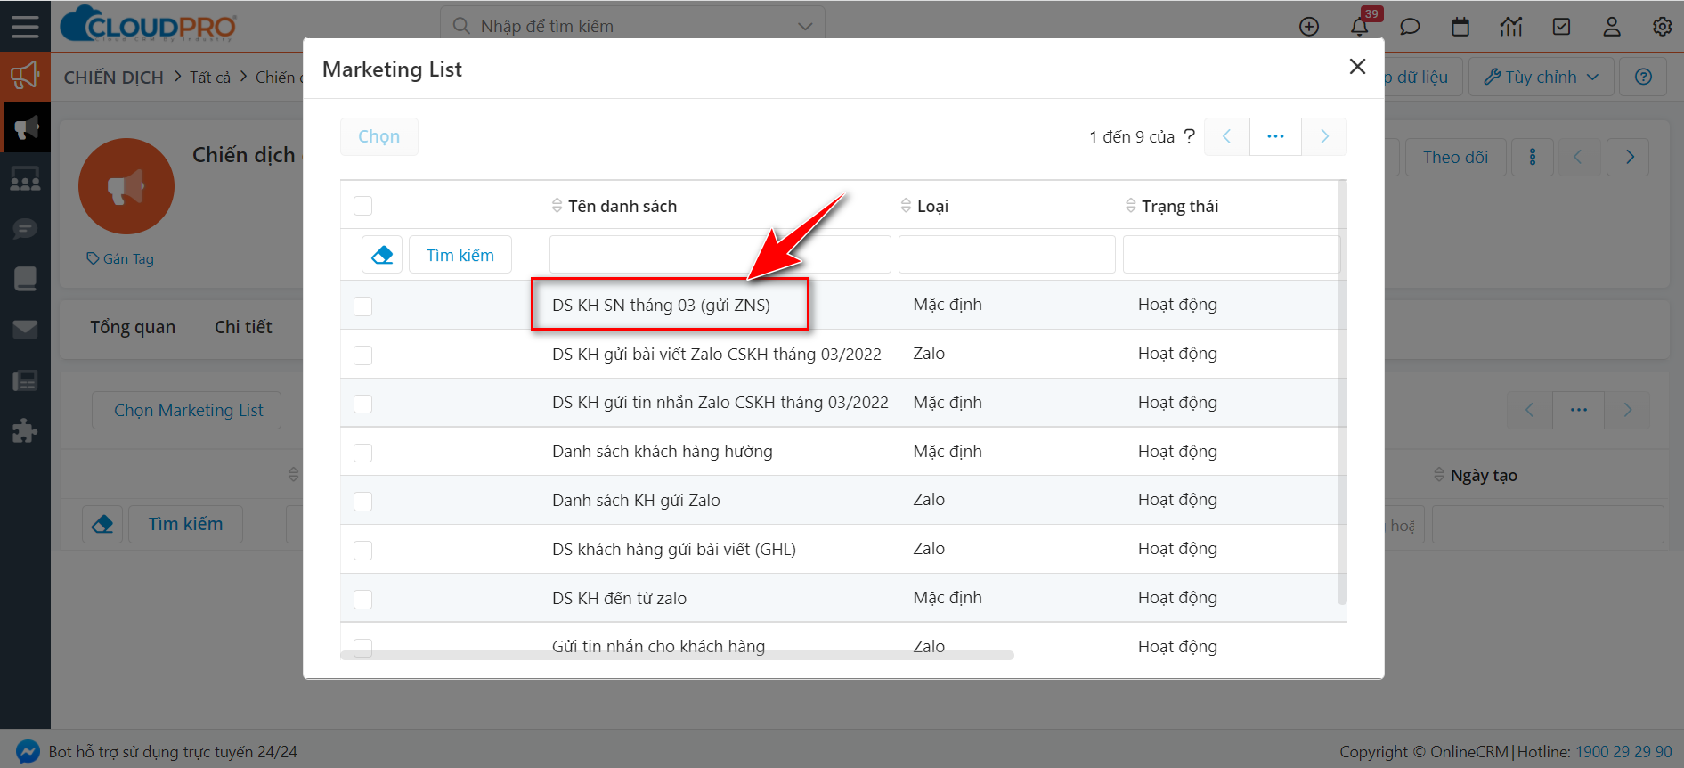Select the campaign megaphone icon in dark sidebar

[x=26, y=127]
